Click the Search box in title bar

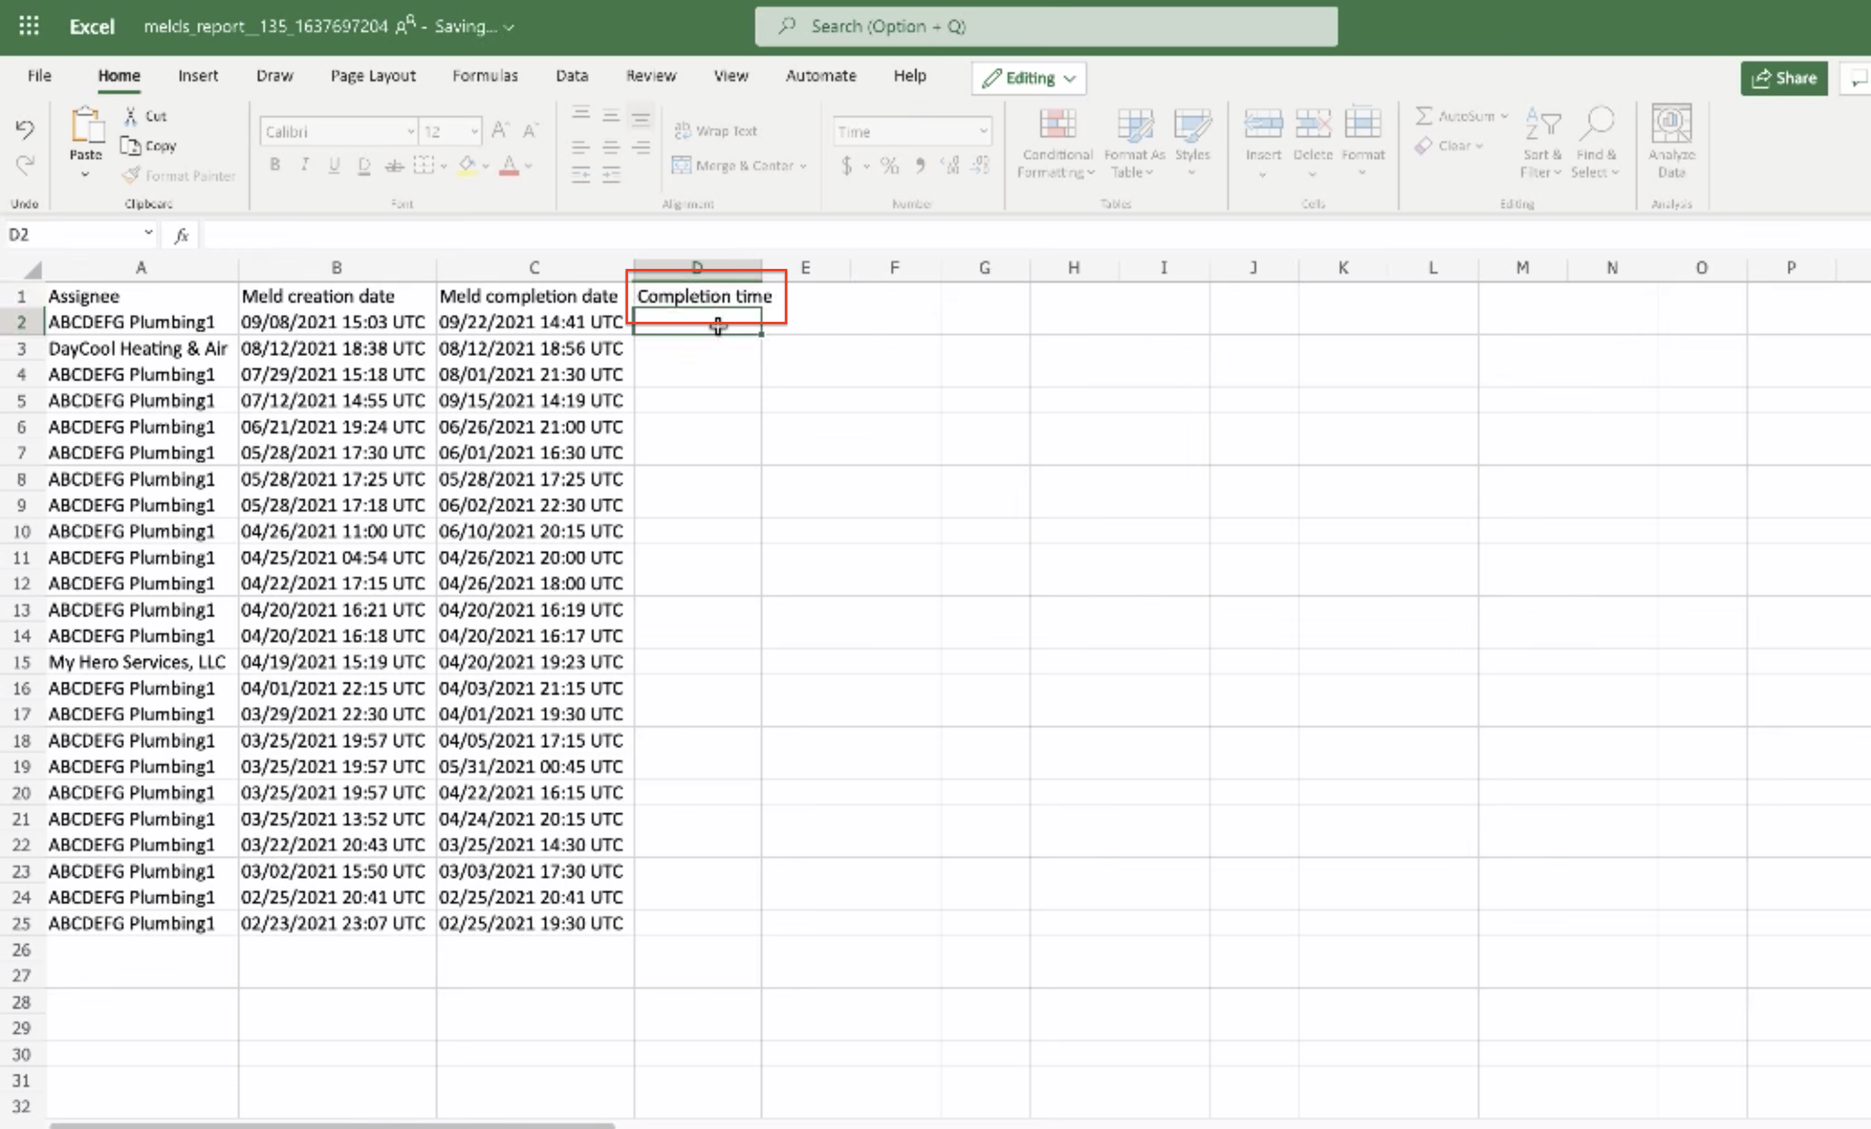(1046, 27)
